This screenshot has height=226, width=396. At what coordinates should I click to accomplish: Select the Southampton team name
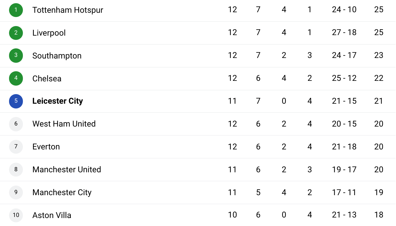click(x=57, y=56)
